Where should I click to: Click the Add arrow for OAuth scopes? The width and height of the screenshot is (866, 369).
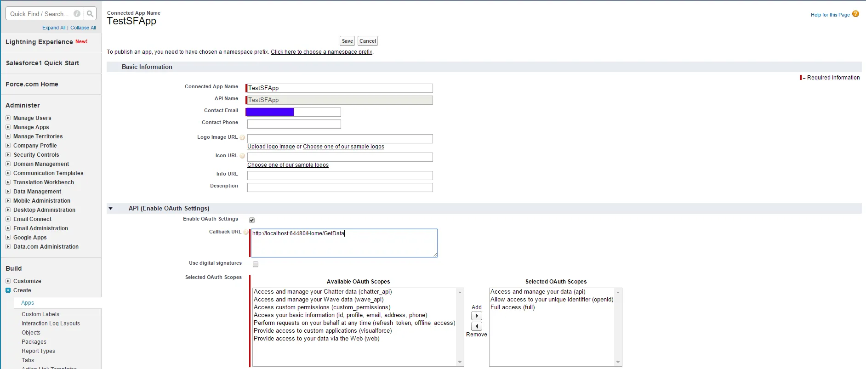pyautogui.click(x=477, y=316)
